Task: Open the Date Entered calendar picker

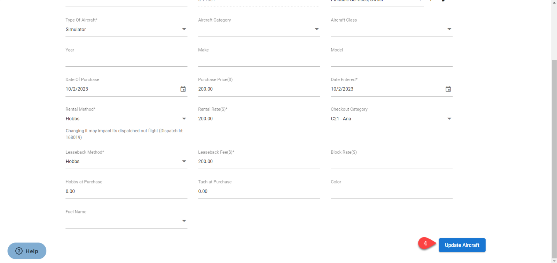Action: pos(448,89)
